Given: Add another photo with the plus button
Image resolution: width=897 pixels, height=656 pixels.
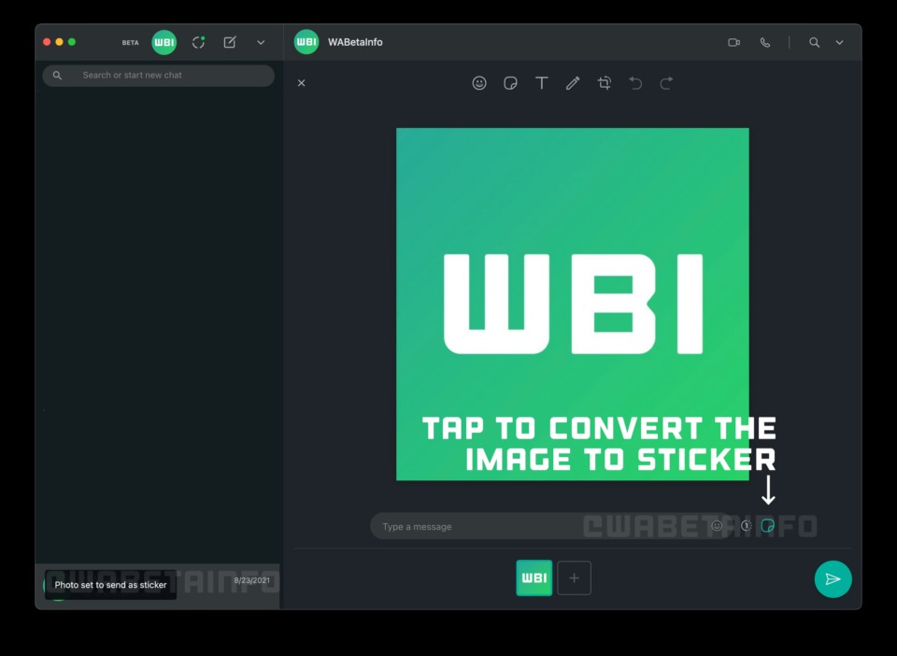Looking at the screenshot, I should [x=574, y=578].
